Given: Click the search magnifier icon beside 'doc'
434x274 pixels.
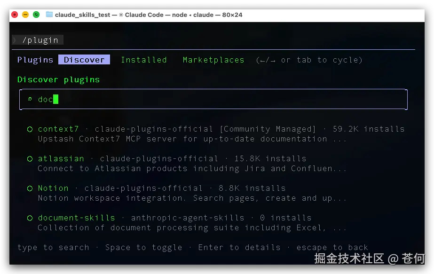Looking at the screenshot, I should [x=30, y=99].
